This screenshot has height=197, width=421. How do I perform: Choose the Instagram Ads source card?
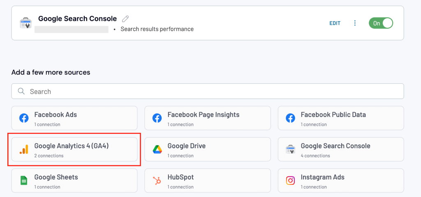click(x=341, y=181)
